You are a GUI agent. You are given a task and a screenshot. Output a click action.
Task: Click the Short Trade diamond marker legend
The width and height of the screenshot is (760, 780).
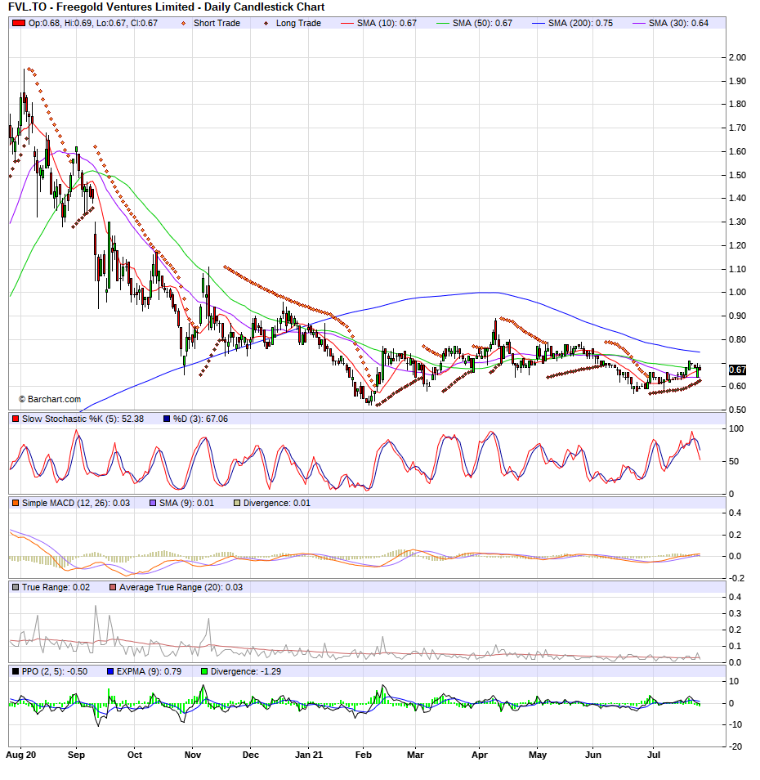coord(183,23)
